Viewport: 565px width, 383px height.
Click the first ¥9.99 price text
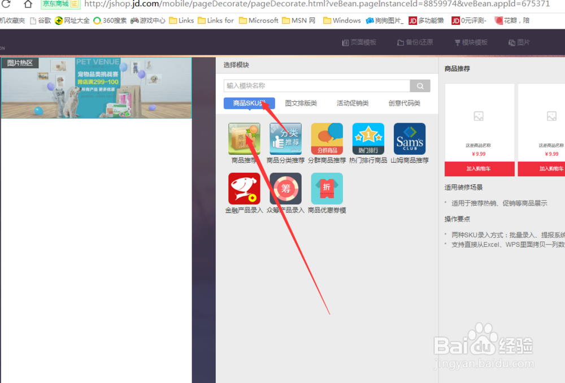[x=479, y=154]
